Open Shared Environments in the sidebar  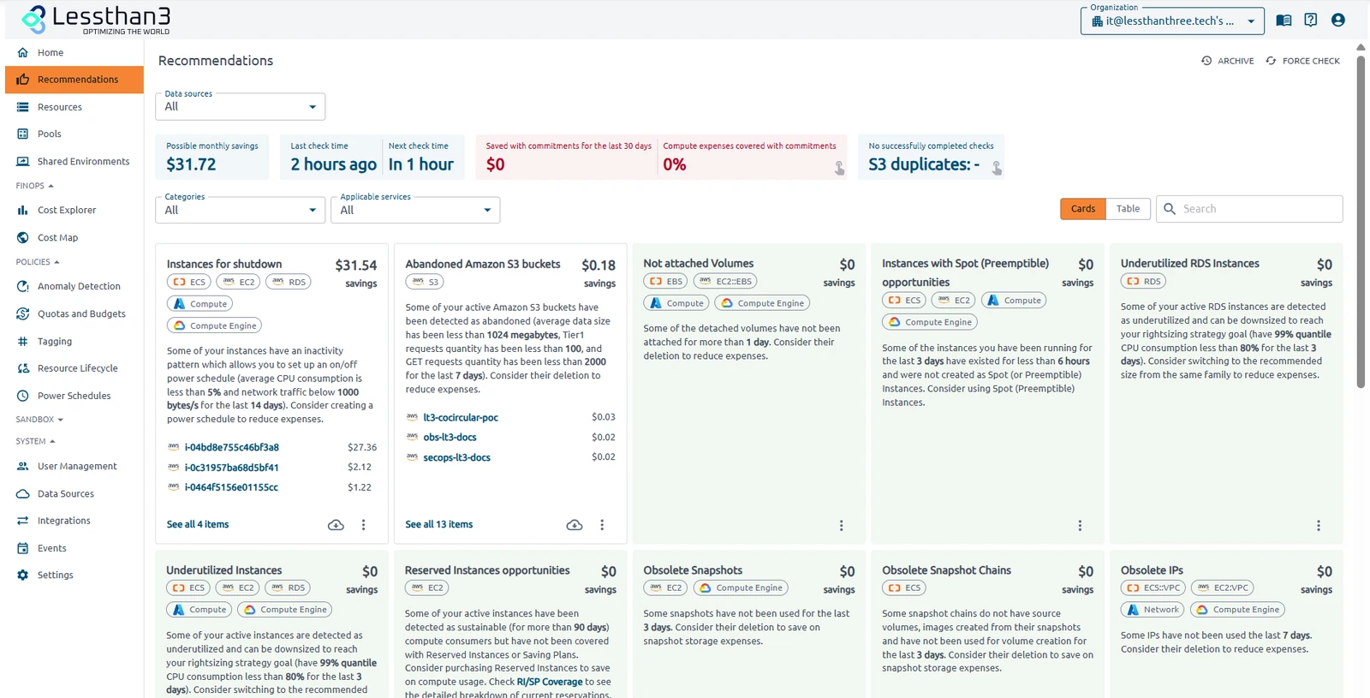pyautogui.click(x=74, y=161)
